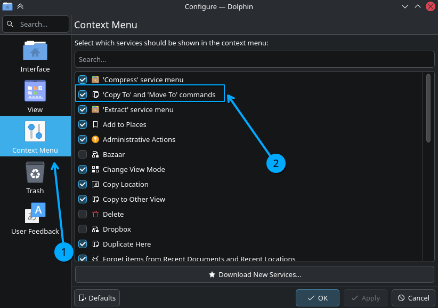Select the Copy Location label

point(125,184)
